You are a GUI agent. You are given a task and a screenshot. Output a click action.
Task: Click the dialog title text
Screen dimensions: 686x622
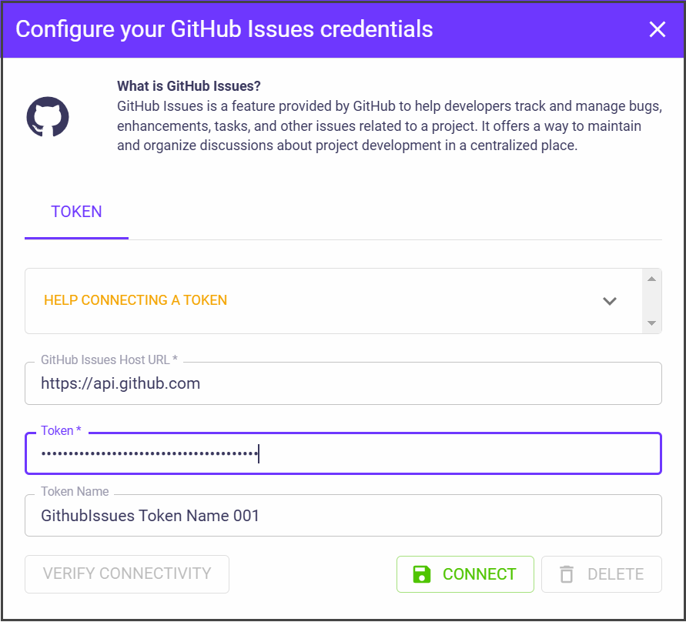pyautogui.click(x=224, y=29)
